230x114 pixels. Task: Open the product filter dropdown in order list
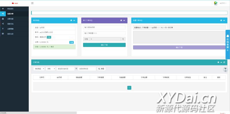(x=39, y=69)
